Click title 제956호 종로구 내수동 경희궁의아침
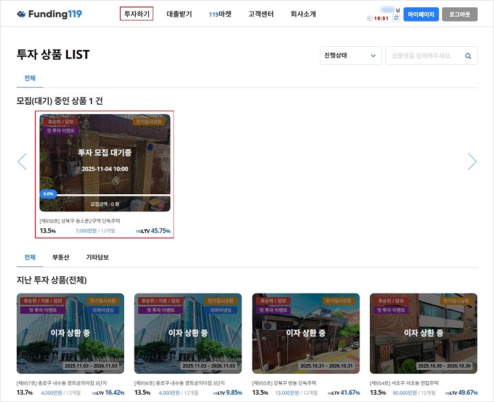The image size is (494, 402). click(180, 383)
